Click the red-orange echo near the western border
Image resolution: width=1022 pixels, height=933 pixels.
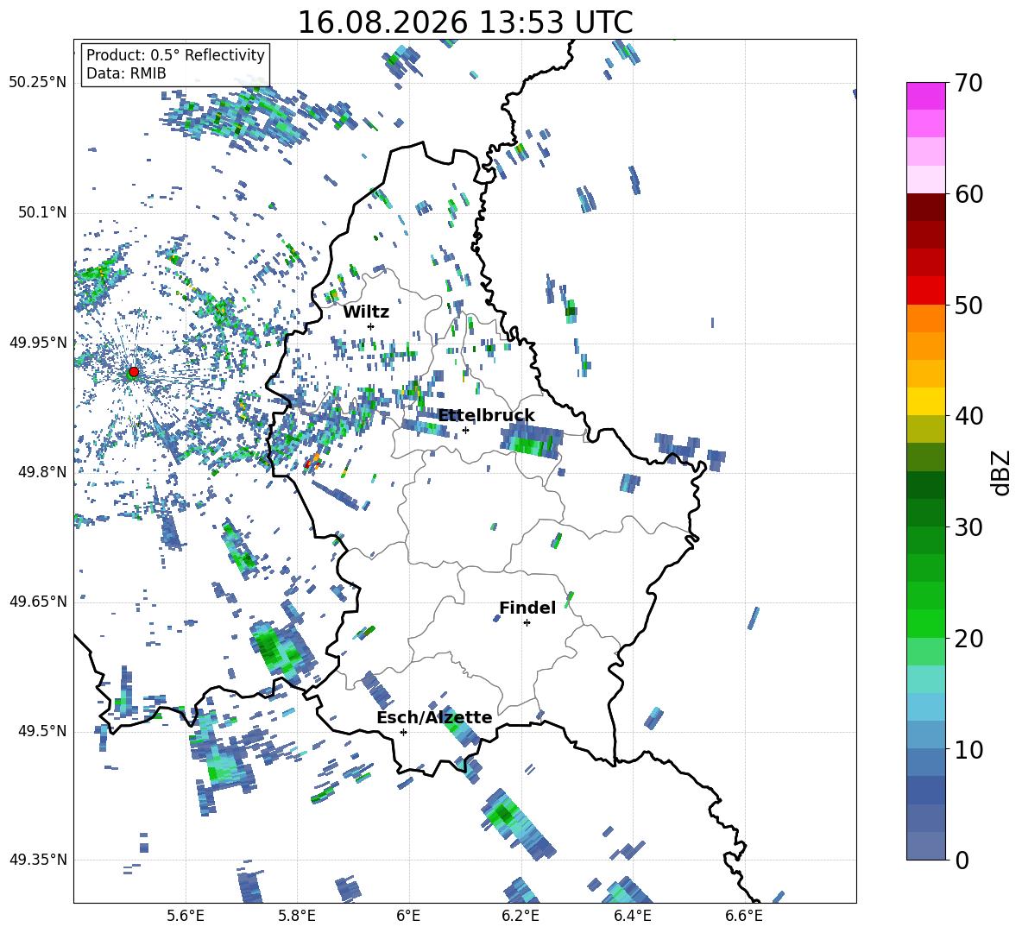[x=312, y=461]
